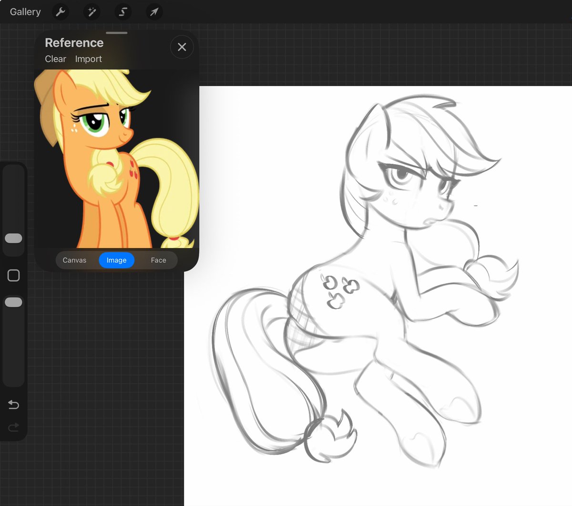Open the Adjustments magic wand menu
Image resolution: width=572 pixels, height=506 pixels.
pyautogui.click(x=92, y=12)
